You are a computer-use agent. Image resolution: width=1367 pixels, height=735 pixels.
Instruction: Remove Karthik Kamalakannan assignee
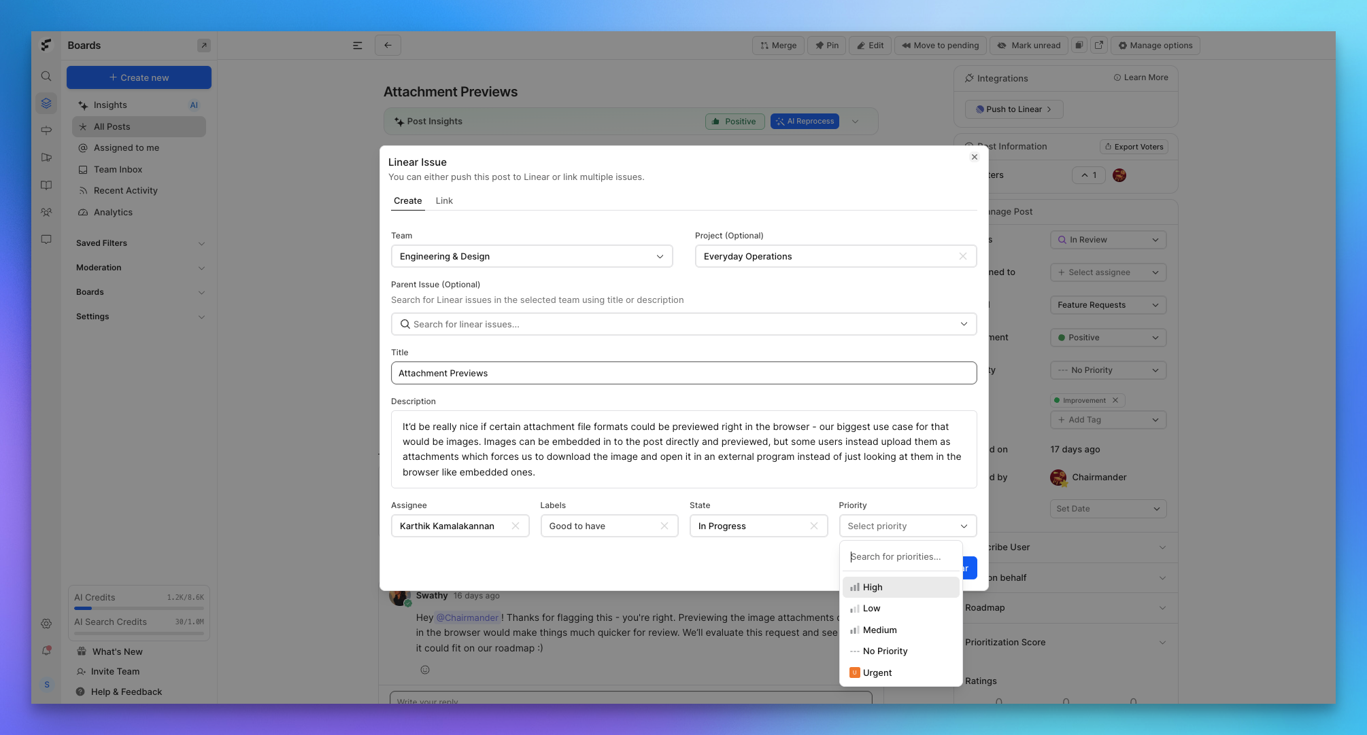coord(516,526)
